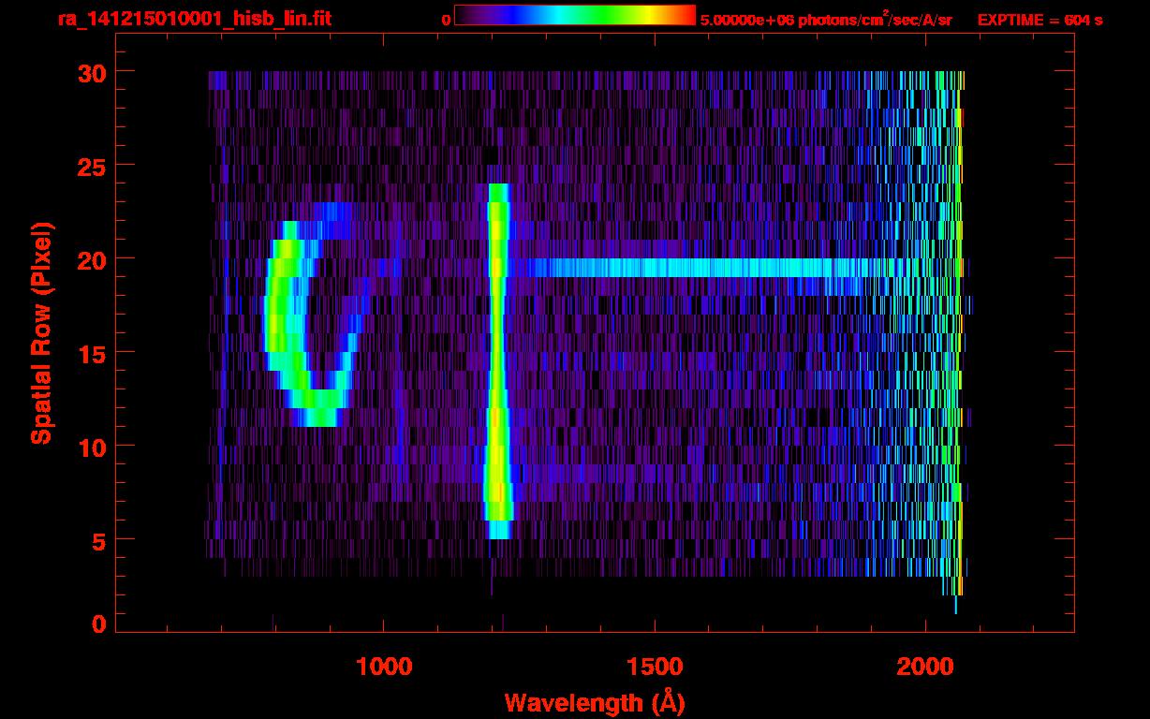Click the bright vertical emission line near 1216 Å

coord(497,361)
